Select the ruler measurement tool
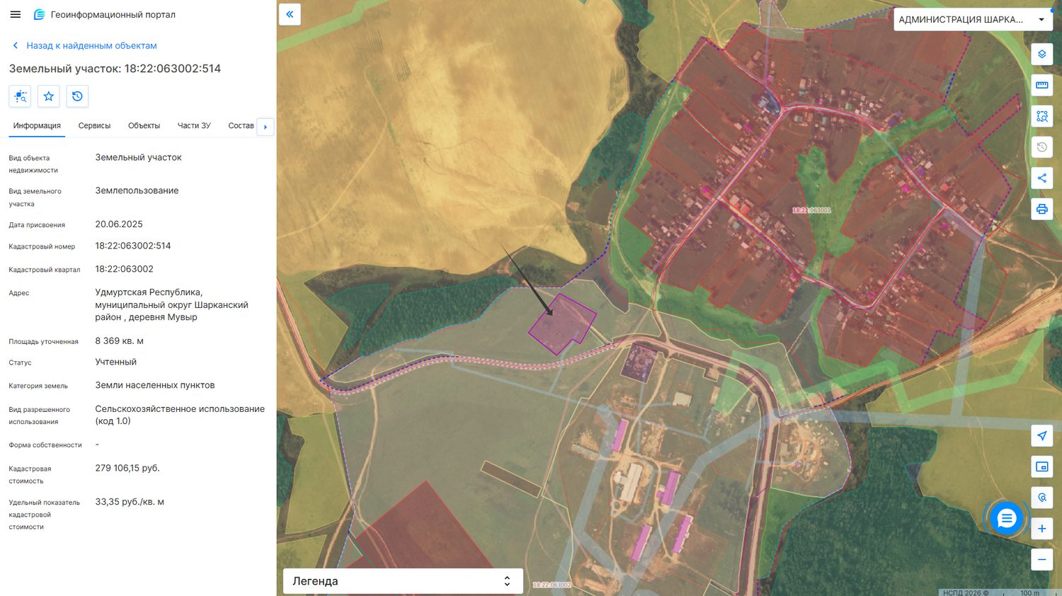The height and width of the screenshot is (596, 1062). [1041, 85]
